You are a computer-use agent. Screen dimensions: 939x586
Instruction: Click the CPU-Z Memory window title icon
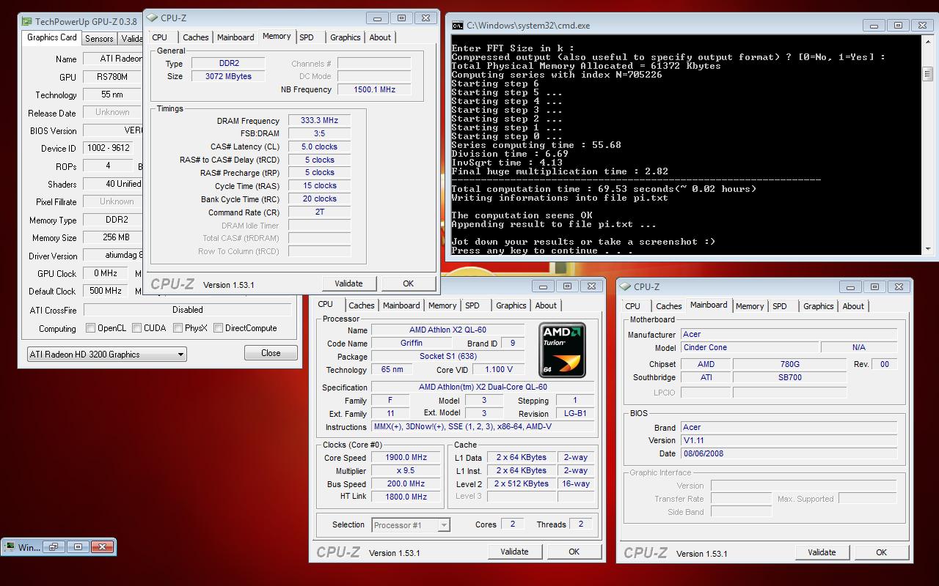point(152,18)
